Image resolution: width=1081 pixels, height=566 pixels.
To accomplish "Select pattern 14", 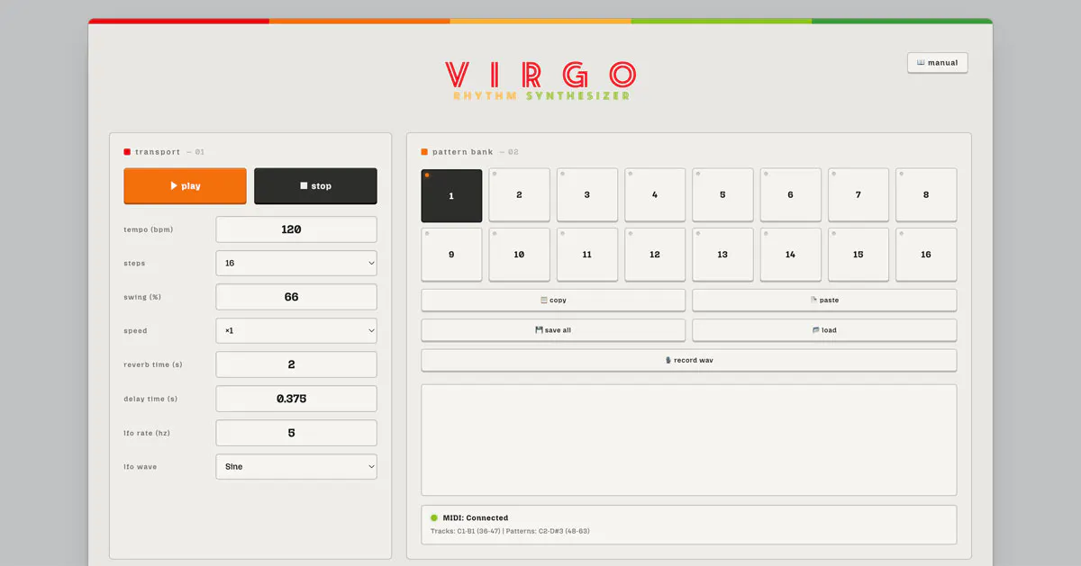I will [790, 255].
